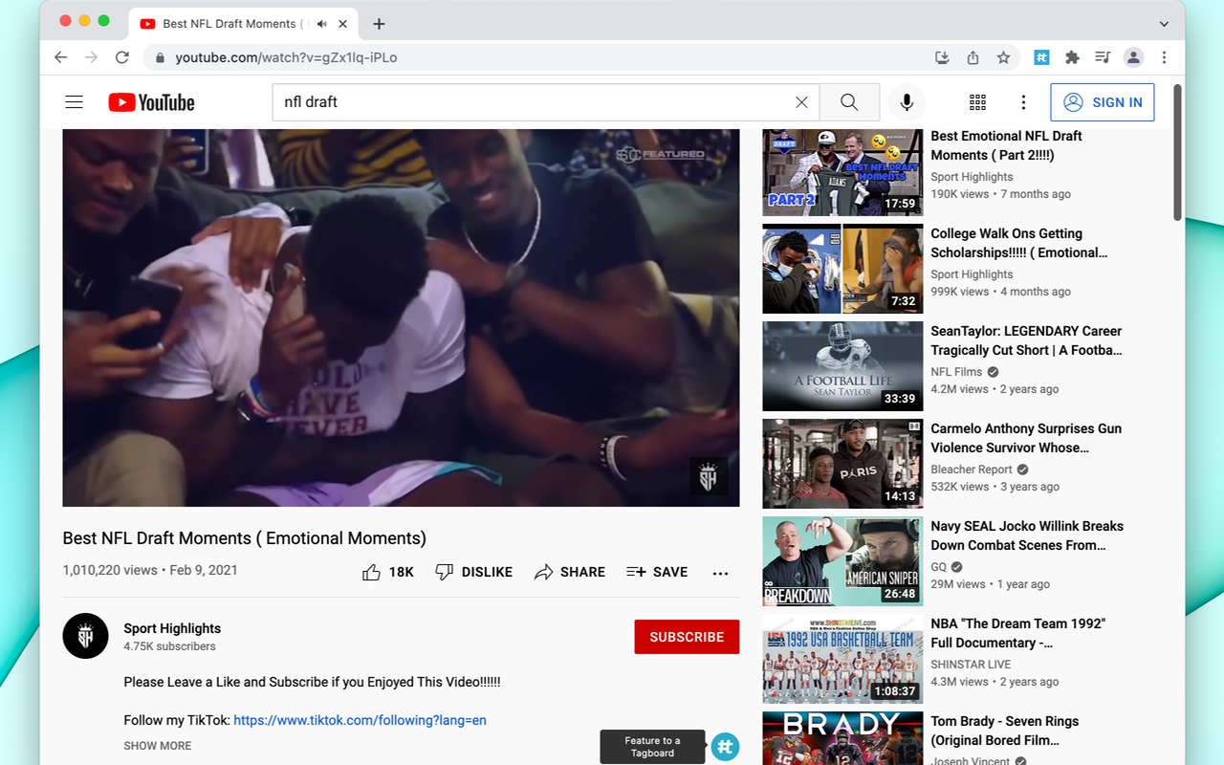Expand description with SHOW MORE
The width and height of the screenshot is (1224, 765).
[x=158, y=746]
